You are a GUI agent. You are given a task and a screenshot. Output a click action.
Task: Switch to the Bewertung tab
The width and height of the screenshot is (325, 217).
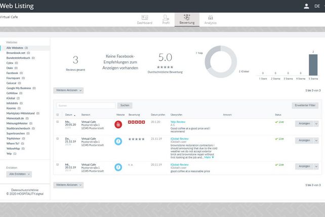(x=187, y=19)
